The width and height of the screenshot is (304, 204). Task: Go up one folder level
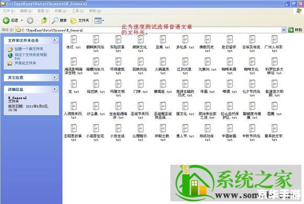[44, 20]
